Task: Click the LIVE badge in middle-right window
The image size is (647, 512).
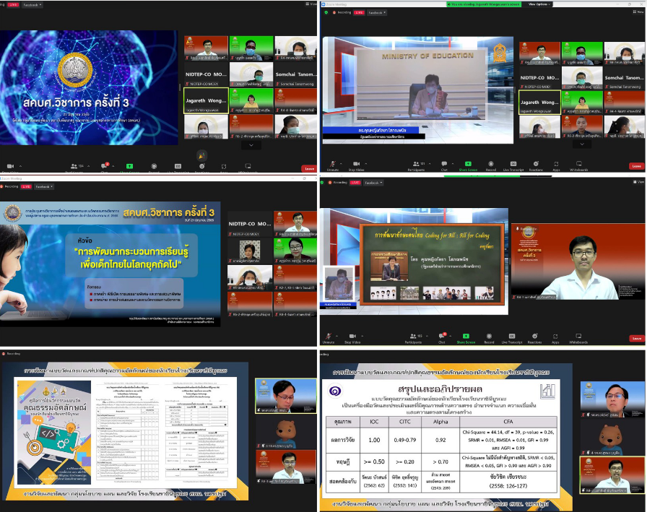Action: pyautogui.click(x=355, y=183)
